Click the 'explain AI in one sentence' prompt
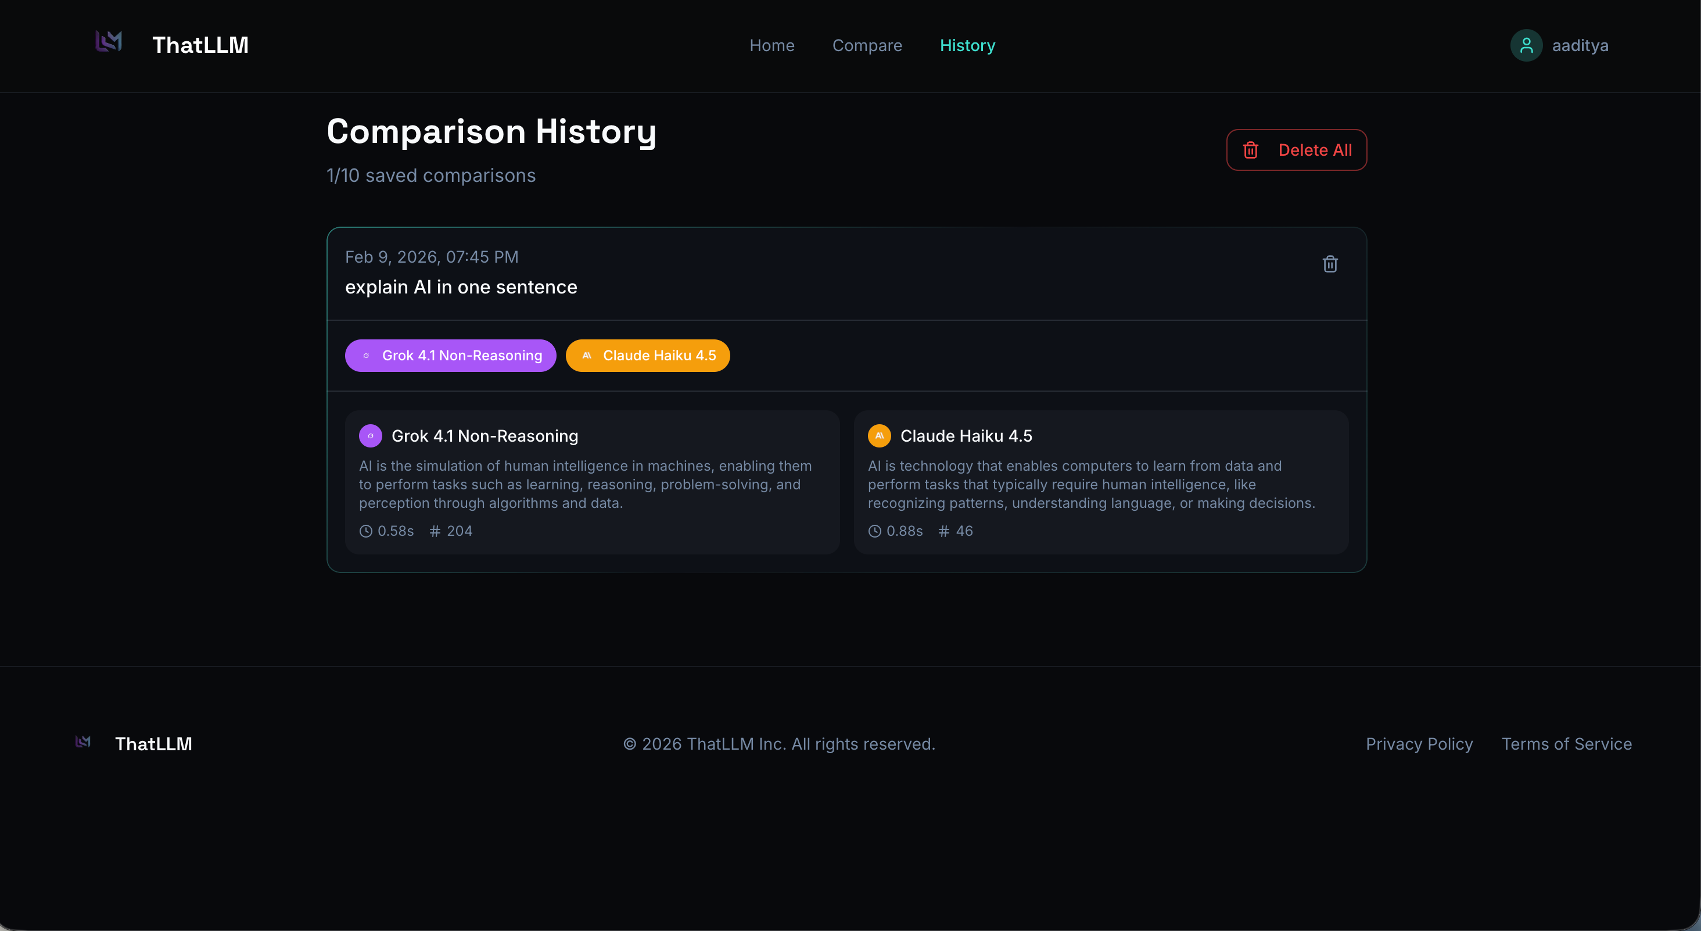 click(x=461, y=288)
